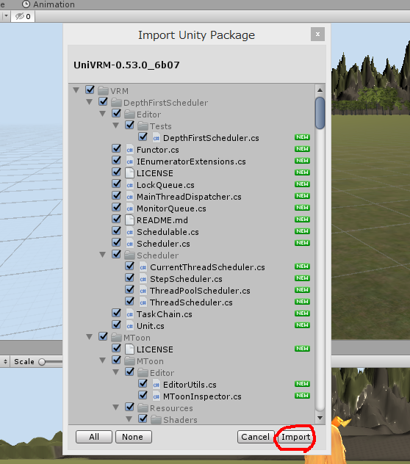The width and height of the screenshot is (410, 464).
Task: Click the scrollbar up arrow
Action: point(320,90)
